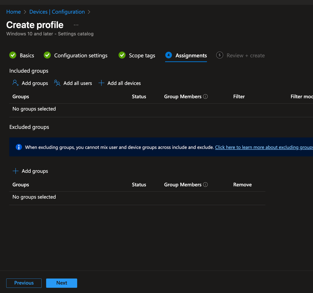Click Add groups icon under Included groups

[16, 83]
